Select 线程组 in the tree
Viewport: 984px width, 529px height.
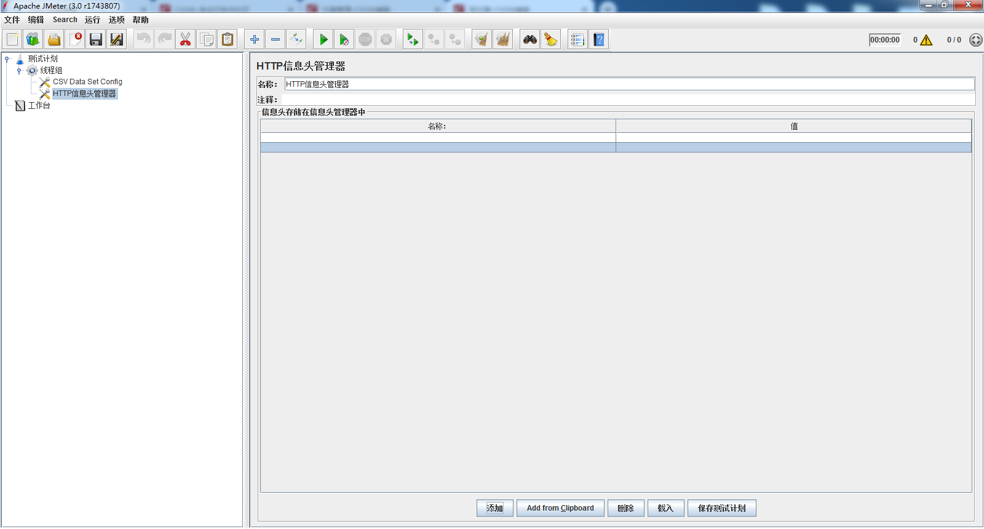pos(51,71)
